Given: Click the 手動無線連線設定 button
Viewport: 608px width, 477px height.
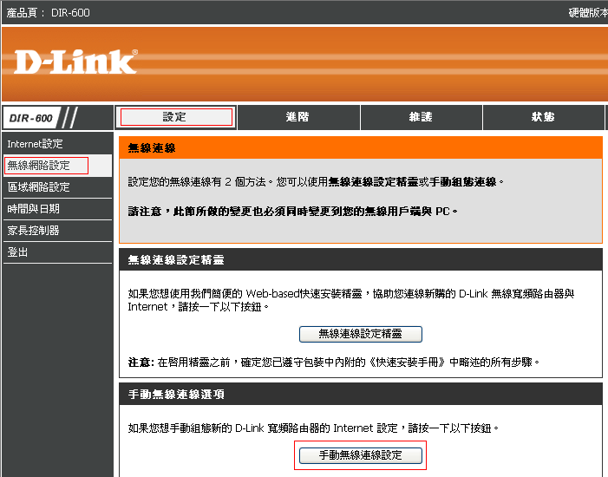Looking at the screenshot, I should (x=360, y=455).
